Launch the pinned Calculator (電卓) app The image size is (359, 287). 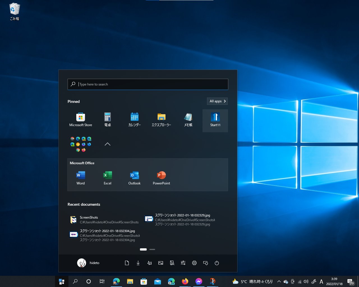(107, 120)
